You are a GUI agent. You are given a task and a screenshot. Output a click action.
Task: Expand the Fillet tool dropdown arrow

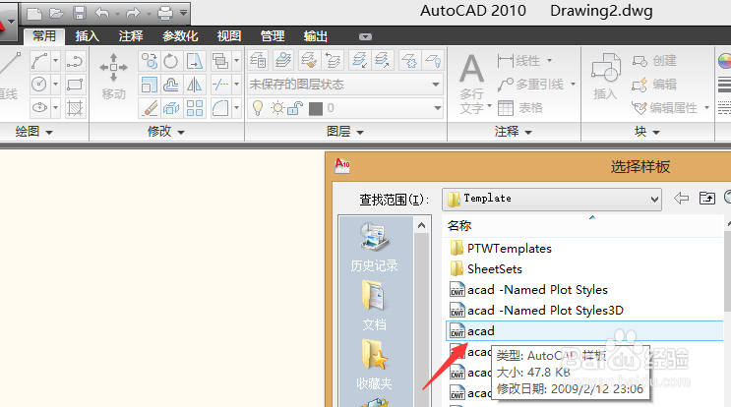[237, 108]
